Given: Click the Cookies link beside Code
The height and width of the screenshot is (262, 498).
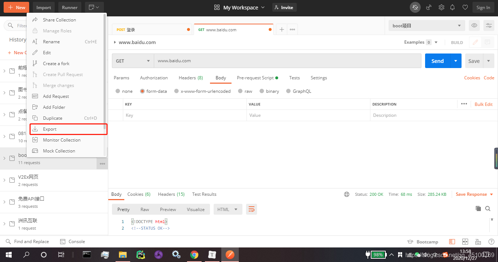Looking at the screenshot, I should pyautogui.click(x=472, y=78).
